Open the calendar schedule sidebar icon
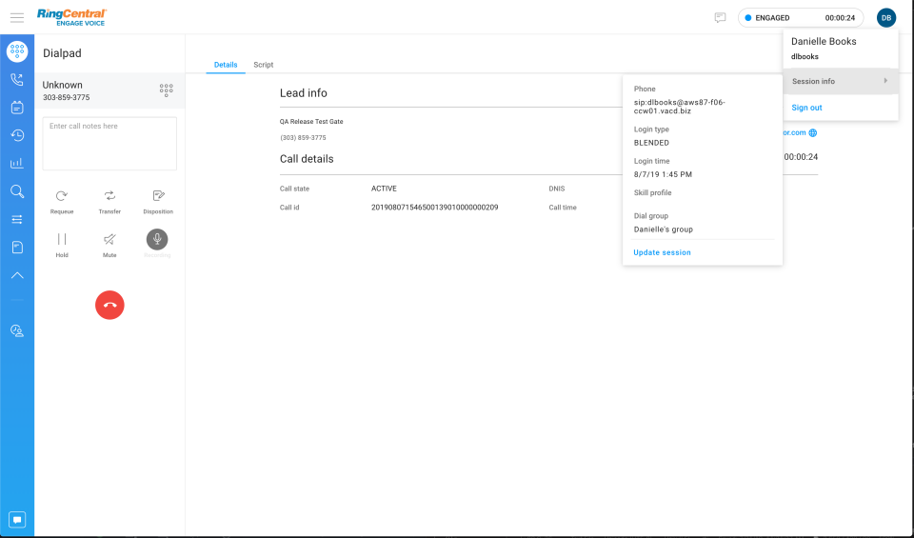The width and height of the screenshot is (914, 538). pyautogui.click(x=17, y=108)
